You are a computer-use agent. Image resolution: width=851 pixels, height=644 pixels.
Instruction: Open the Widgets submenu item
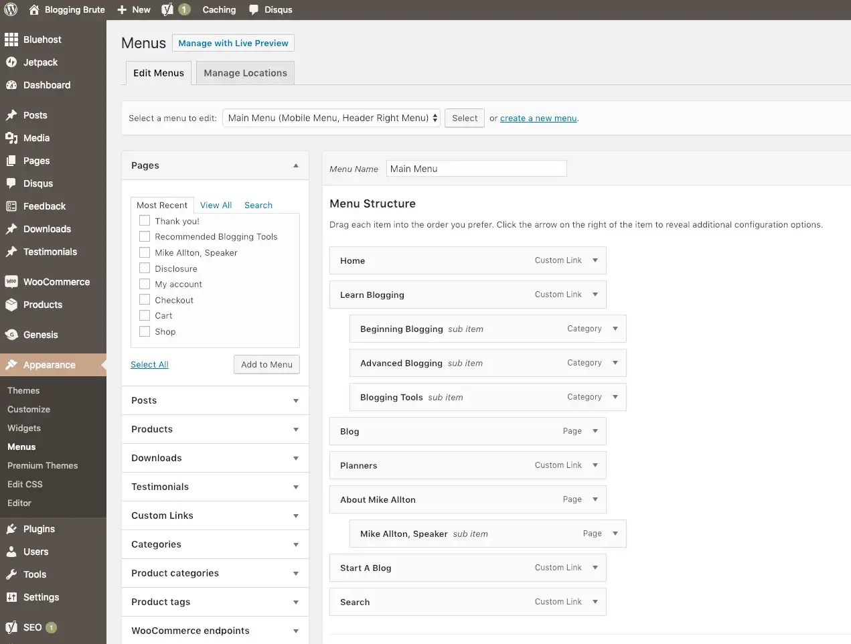click(24, 428)
